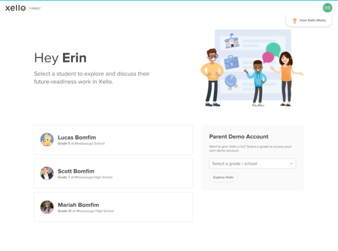Click the chevron arrow in grade dropdown

click(x=291, y=163)
